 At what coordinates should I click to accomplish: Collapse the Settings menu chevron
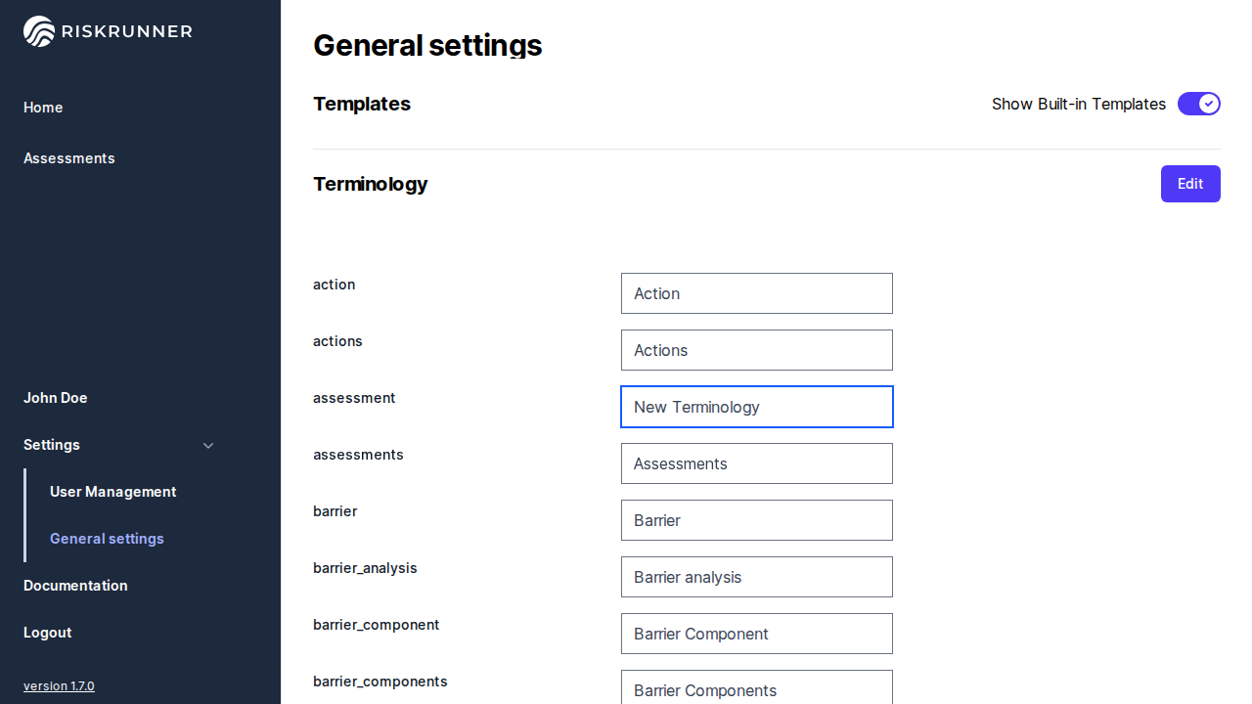click(208, 446)
